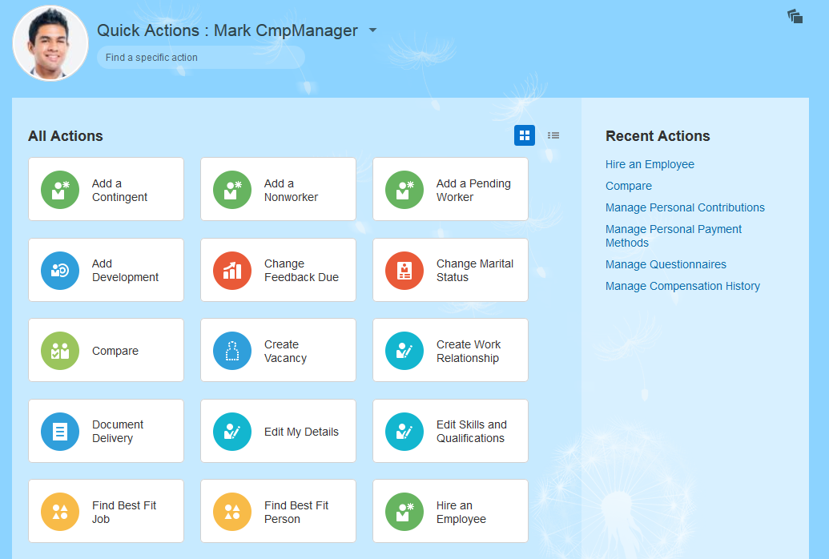Switch to grid view of actions
829x559 pixels.
point(525,135)
